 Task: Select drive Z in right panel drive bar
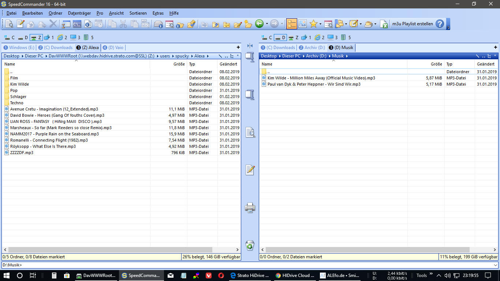[294, 37]
